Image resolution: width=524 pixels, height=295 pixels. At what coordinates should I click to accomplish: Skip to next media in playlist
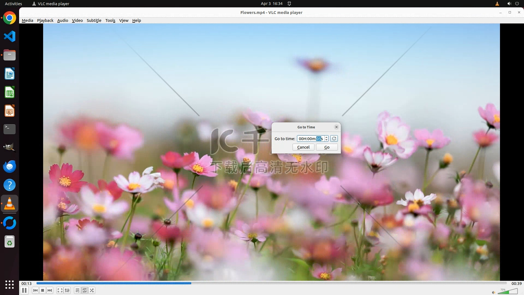pyautogui.click(x=50, y=290)
